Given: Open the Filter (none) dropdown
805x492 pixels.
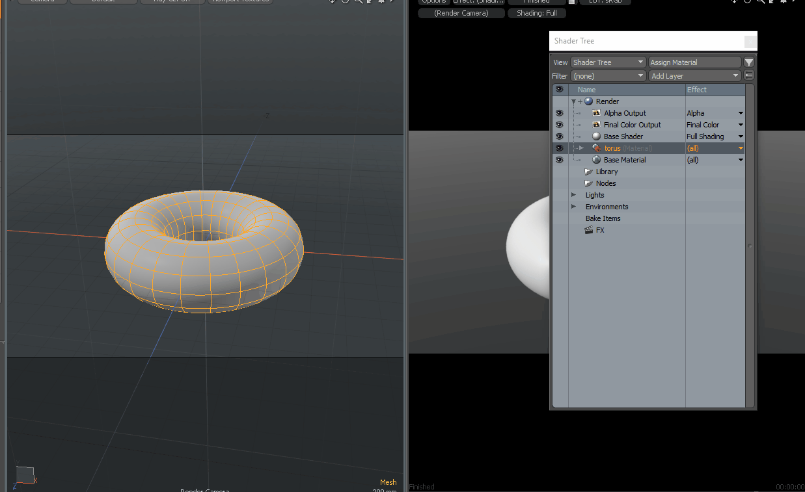Looking at the screenshot, I should [608, 76].
